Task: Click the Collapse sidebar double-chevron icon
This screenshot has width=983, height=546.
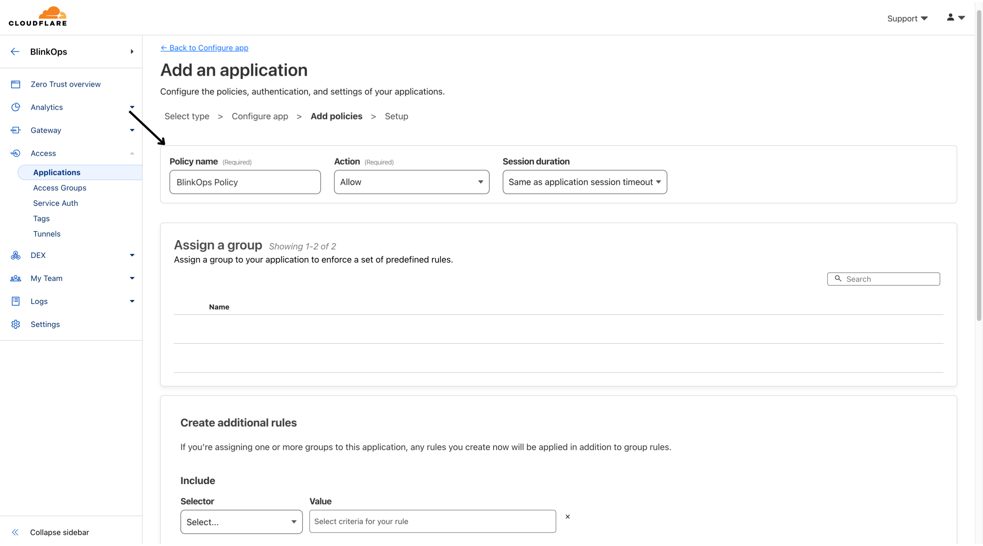Action: [x=15, y=532]
